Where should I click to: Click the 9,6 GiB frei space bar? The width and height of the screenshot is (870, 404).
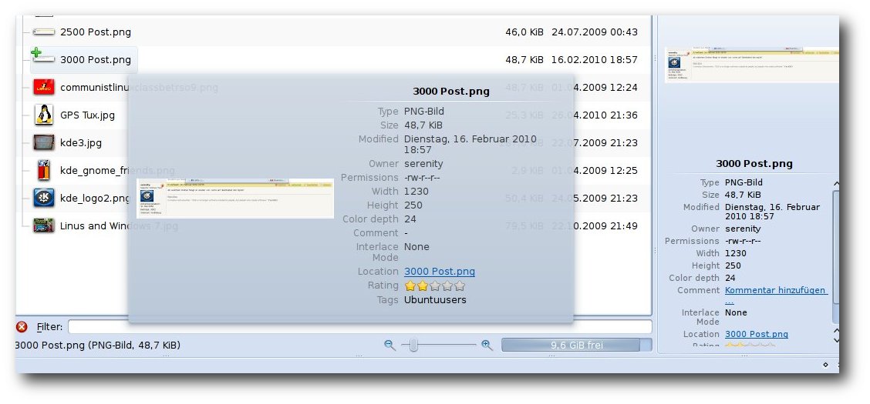[x=577, y=346]
